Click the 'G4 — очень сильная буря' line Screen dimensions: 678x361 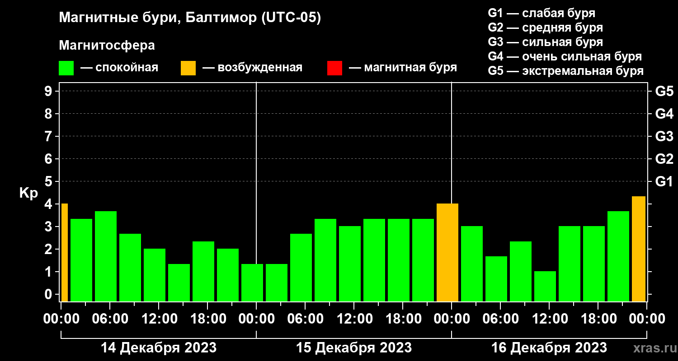(x=565, y=56)
